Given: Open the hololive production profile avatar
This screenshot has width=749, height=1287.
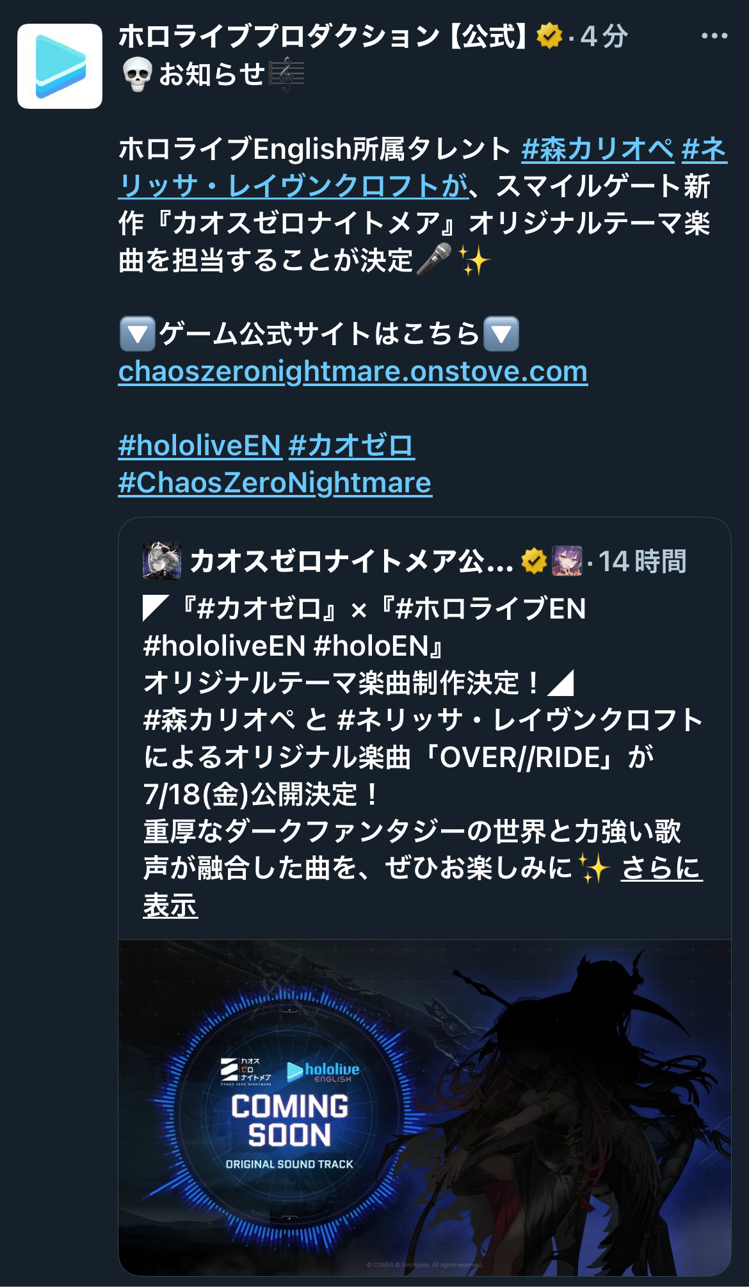Looking at the screenshot, I should 60,66.
